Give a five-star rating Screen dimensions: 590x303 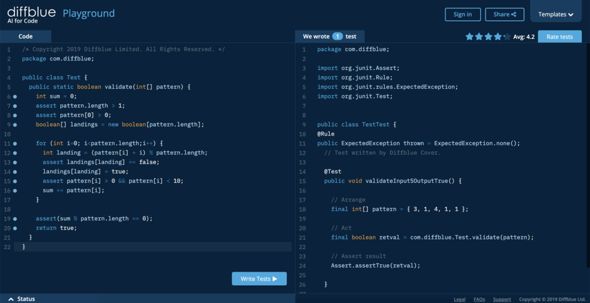pos(507,36)
